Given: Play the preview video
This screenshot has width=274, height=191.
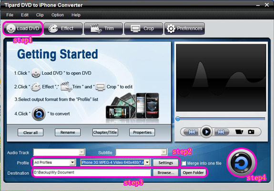Looking at the screenshot, I should [206, 131].
